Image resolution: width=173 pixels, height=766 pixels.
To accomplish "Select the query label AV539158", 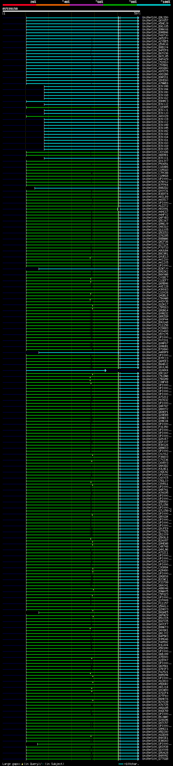I will click(10, 9).
